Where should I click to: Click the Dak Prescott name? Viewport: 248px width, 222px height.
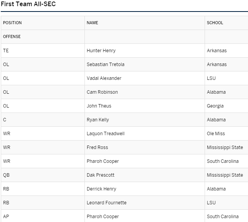[101, 175]
